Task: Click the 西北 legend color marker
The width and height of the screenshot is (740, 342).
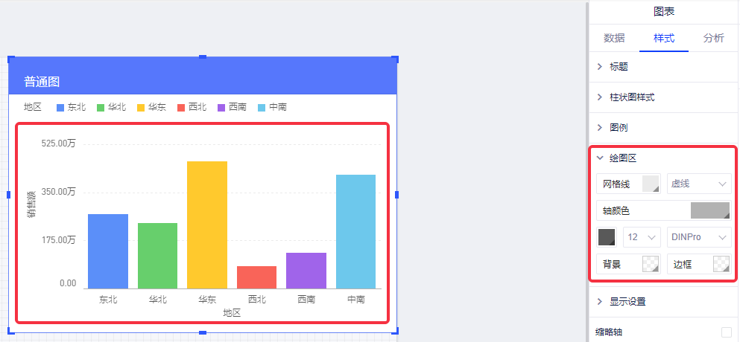Action: coord(182,108)
